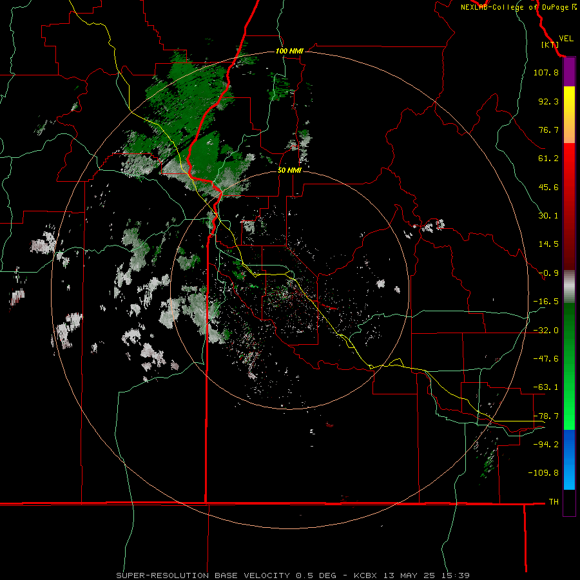
Task: Click the 45.6 legend value
Action: tap(548, 187)
